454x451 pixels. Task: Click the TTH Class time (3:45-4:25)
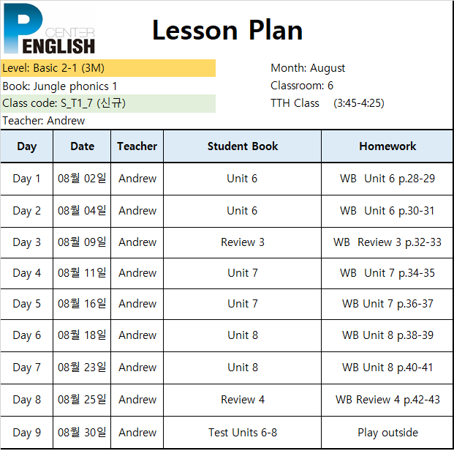pyautogui.click(x=359, y=103)
